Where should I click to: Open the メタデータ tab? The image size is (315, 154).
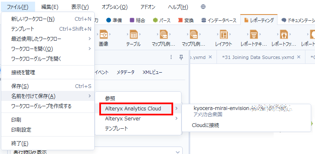coord(126,72)
